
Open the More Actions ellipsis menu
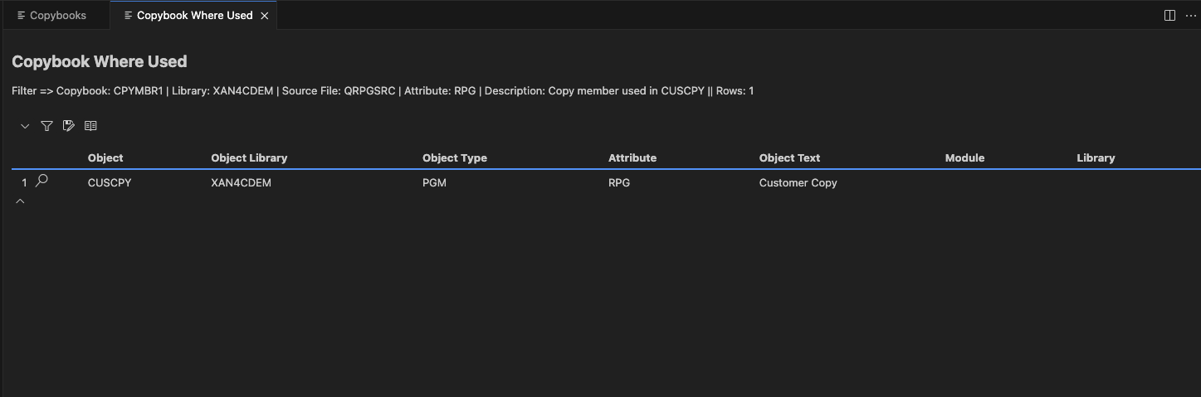(1190, 15)
